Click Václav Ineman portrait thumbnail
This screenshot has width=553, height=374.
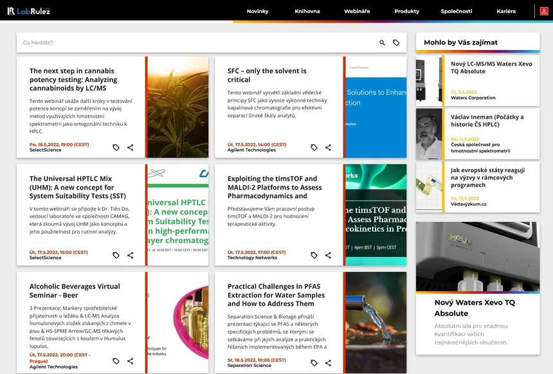[429, 134]
